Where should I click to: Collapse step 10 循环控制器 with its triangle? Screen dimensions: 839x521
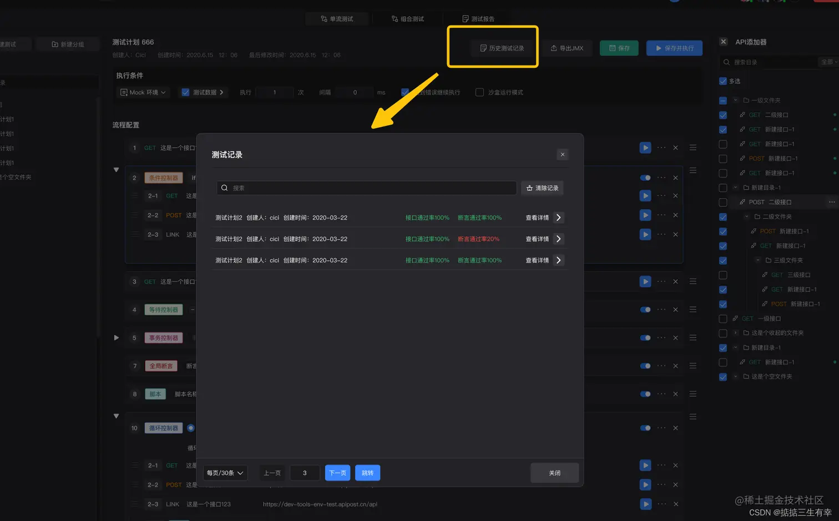[x=117, y=416]
